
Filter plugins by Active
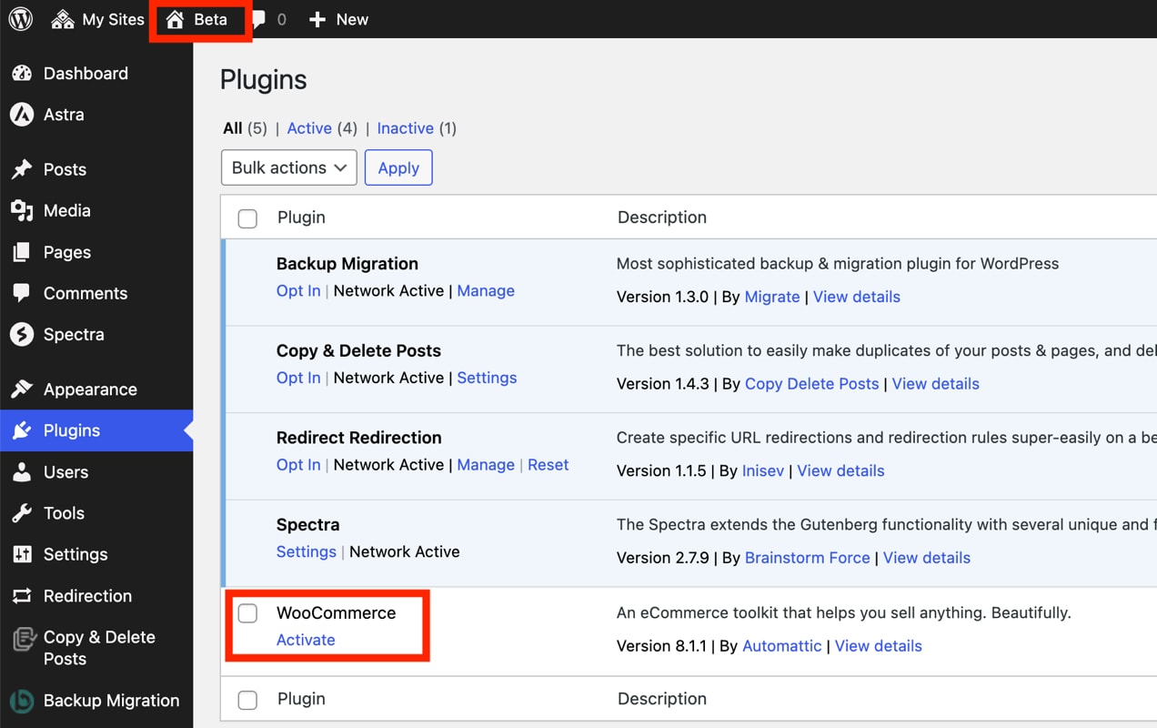(309, 128)
